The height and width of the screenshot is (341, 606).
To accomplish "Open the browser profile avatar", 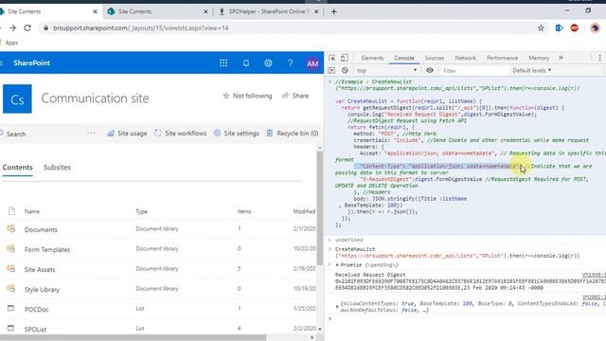I will [x=595, y=27].
